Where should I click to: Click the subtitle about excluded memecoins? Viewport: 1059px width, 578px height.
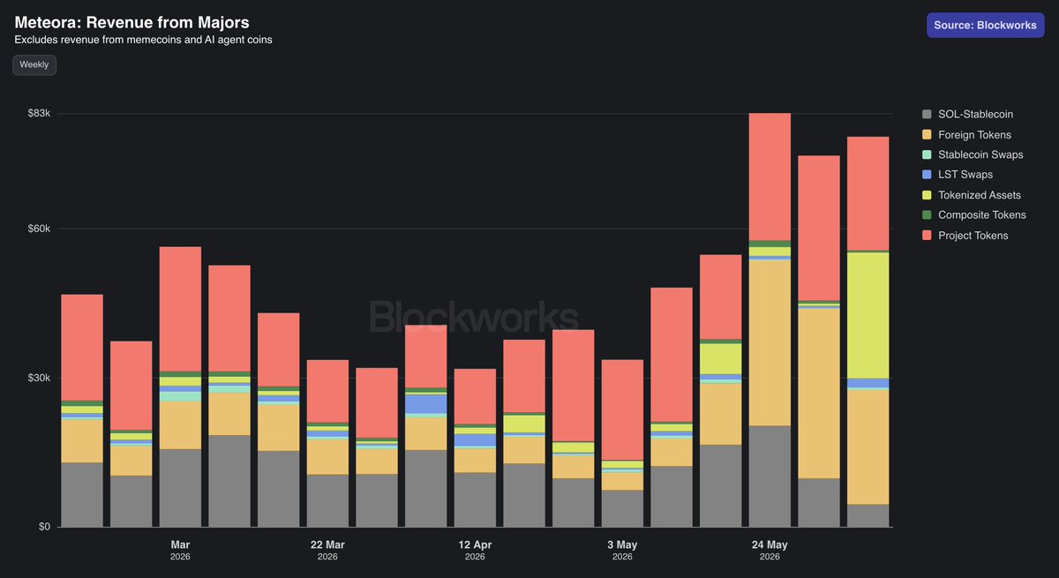[143, 40]
